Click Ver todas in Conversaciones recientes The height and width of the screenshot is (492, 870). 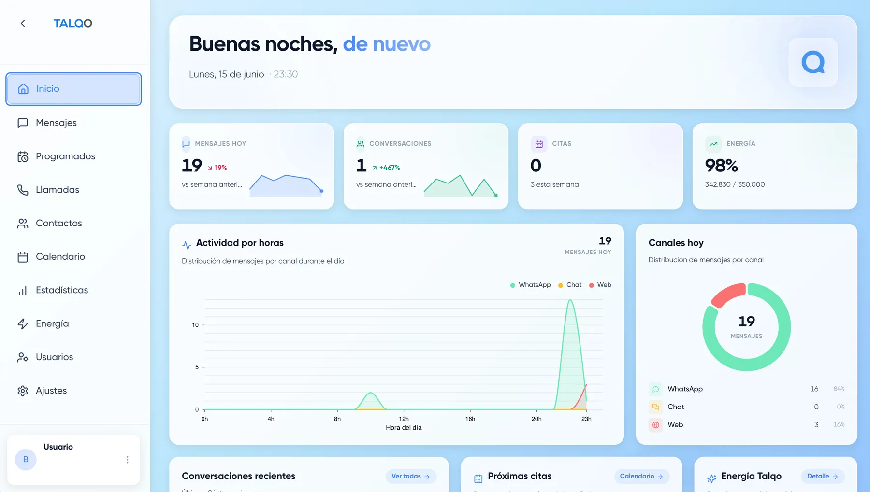click(x=411, y=477)
